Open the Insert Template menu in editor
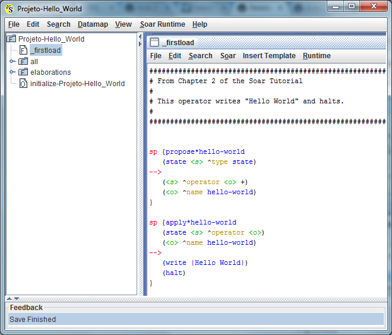392x335 pixels. click(269, 56)
